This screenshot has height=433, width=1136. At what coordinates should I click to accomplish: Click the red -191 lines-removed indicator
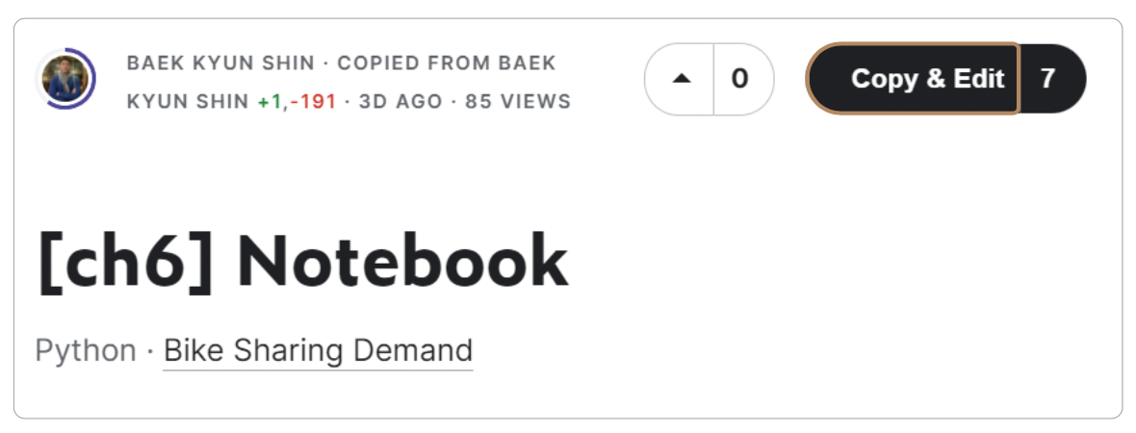tap(314, 101)
